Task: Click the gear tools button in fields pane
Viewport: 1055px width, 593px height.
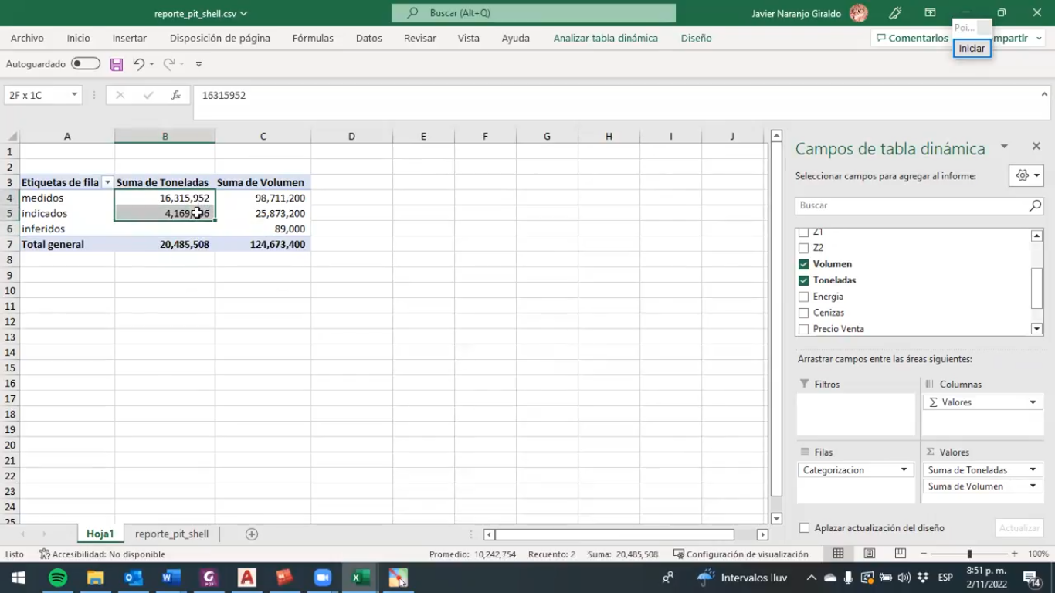Action: click(1026, 175)
